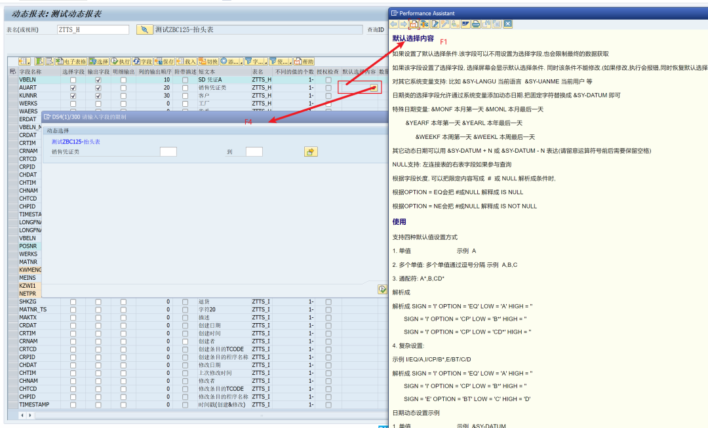Click the 字段名称 column header

pyautogui.click(x=39, y=71)
